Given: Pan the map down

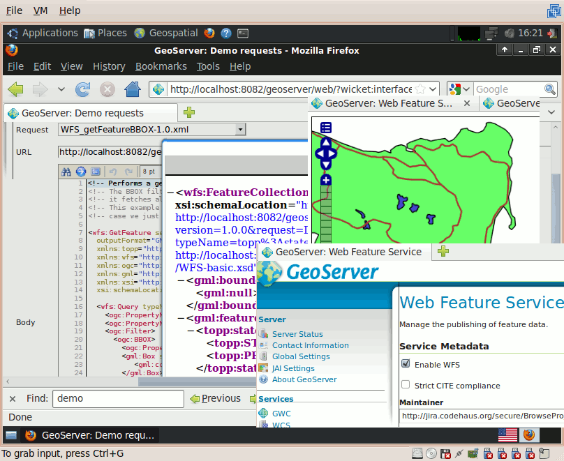Looking at the screenshot, I should click(x=326, y=165).
